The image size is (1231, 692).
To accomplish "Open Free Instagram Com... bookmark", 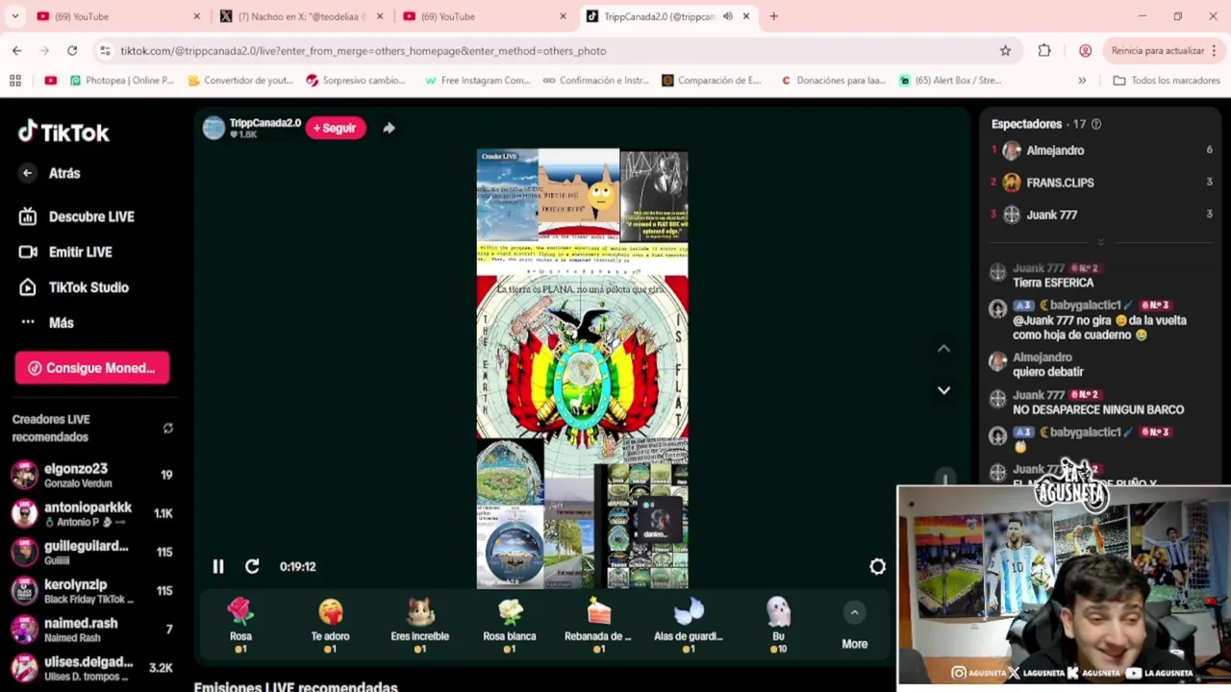I will coord(477,81).
